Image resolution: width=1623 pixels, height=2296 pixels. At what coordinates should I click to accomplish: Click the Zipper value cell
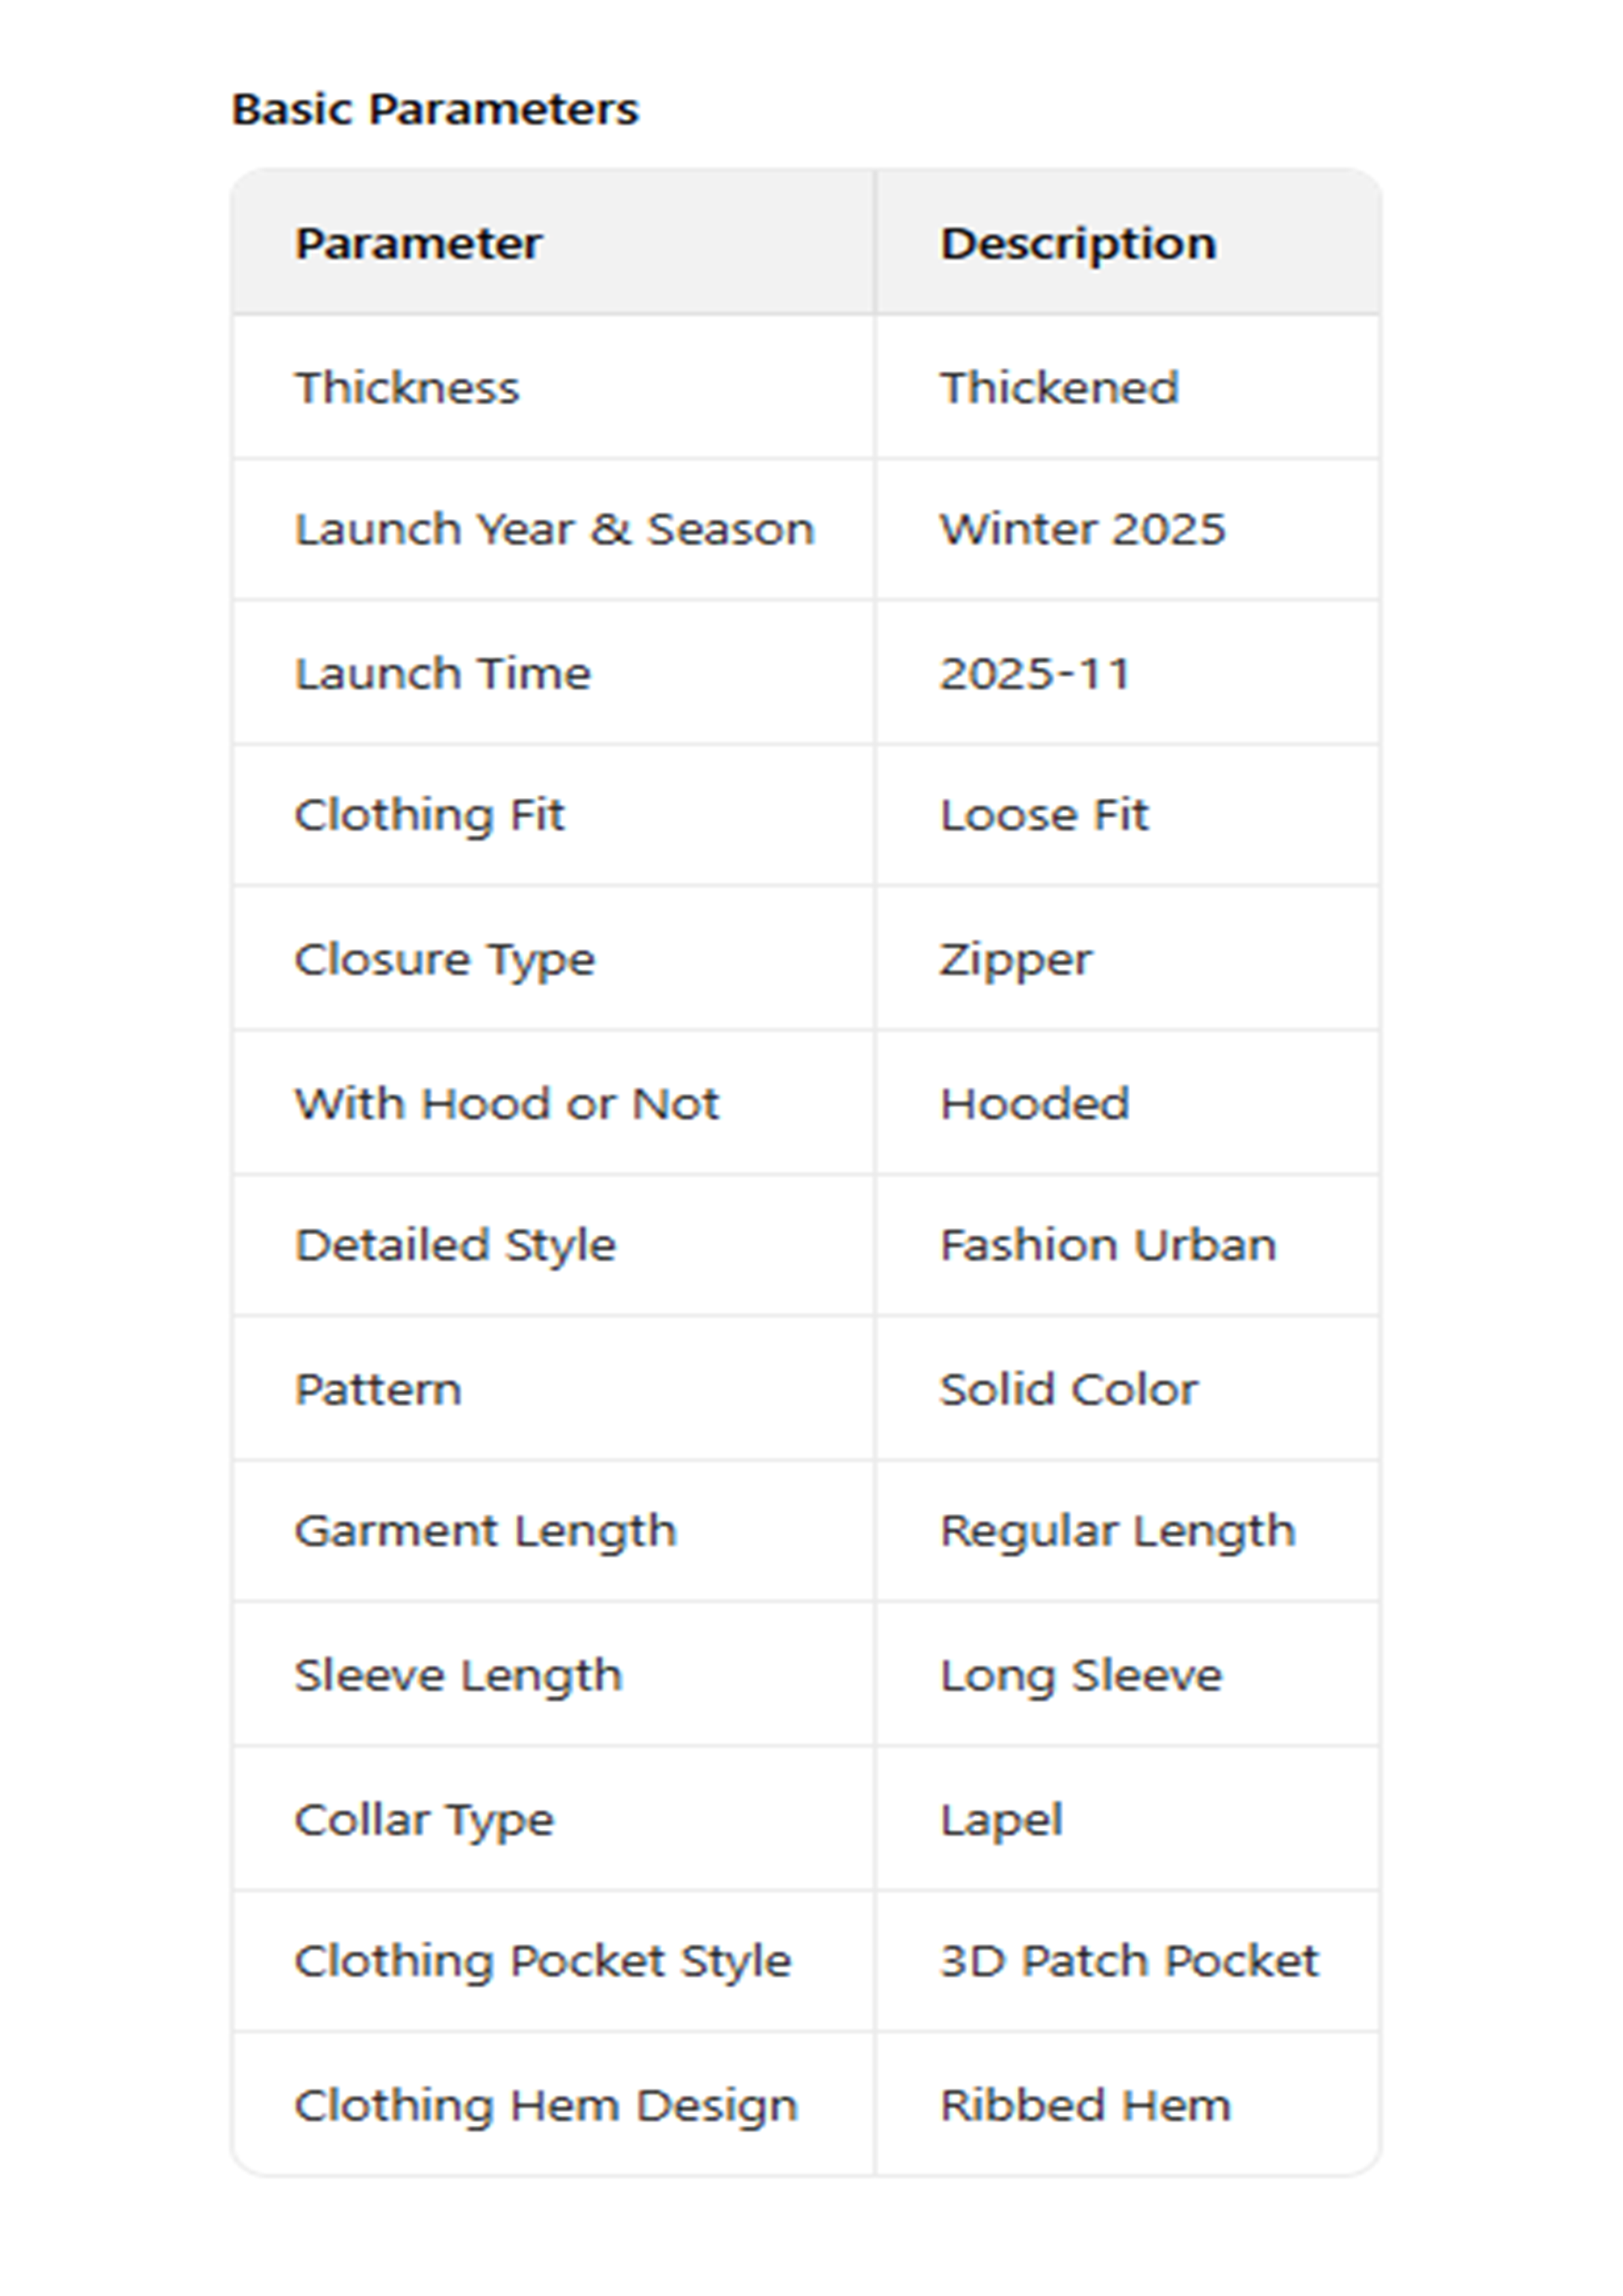[1015, 959]
